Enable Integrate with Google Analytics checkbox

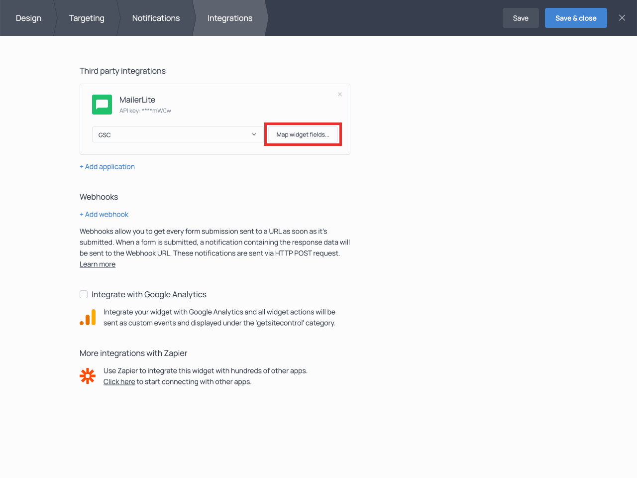click(84, 294)
